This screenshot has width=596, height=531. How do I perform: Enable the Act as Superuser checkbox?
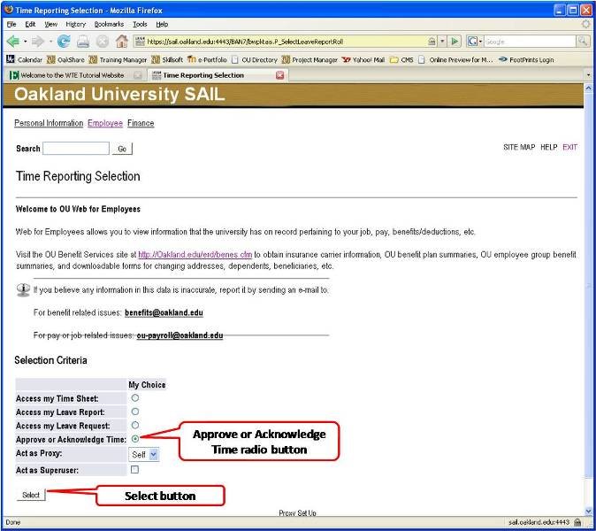[134, 469]
